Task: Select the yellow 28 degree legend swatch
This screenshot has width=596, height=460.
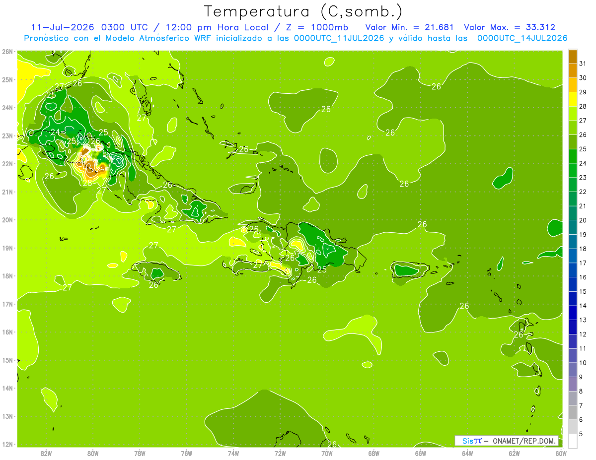Action: click(x=573, y=100)
